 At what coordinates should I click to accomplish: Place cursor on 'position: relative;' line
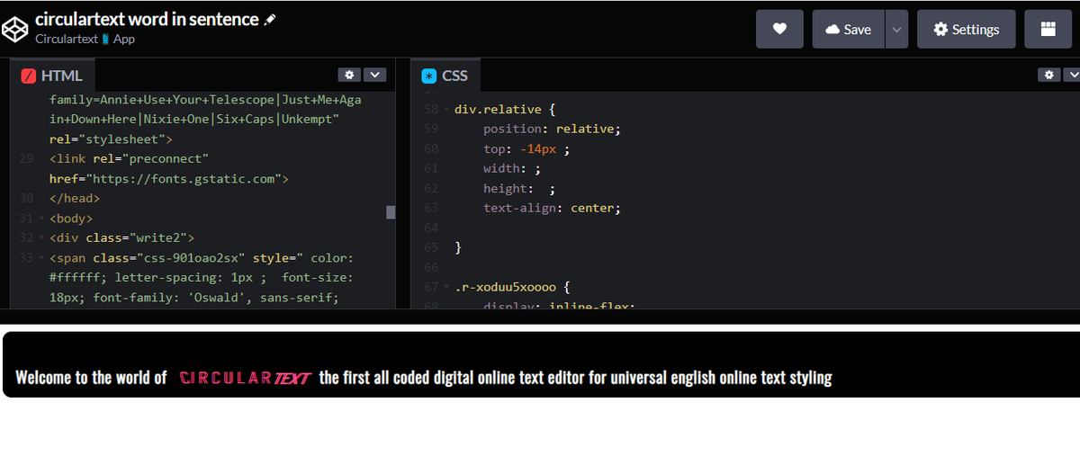552,129
